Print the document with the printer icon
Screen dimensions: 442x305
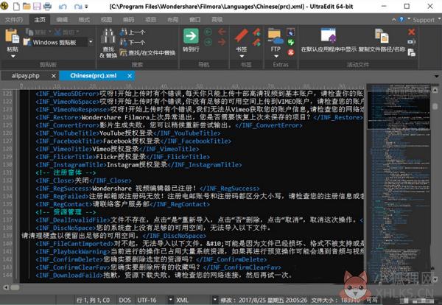[x=47, y=6]
